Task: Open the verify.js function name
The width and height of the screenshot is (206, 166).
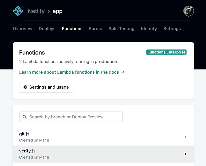Action: pyautogui.click(x=27, y=151)
